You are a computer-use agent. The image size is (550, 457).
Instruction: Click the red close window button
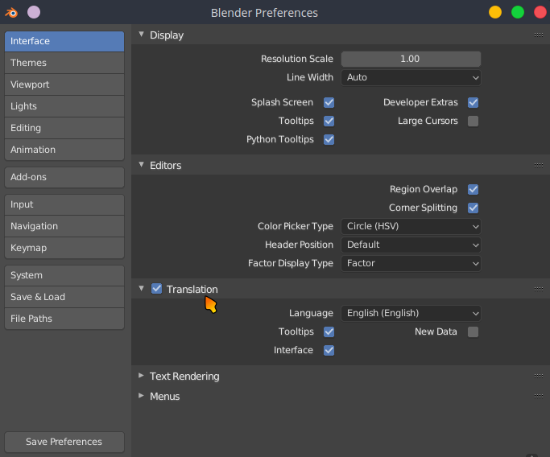(x=540, y=12)
